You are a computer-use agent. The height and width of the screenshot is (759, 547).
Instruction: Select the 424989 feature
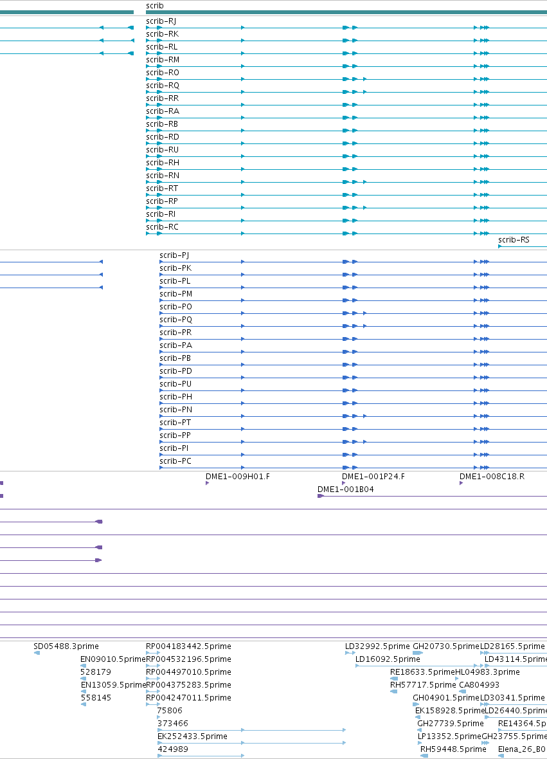tap(173, 749)
